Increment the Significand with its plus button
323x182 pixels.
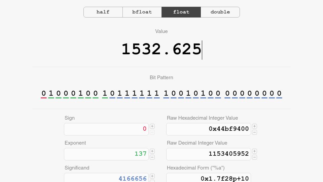[x=152, y=176]
